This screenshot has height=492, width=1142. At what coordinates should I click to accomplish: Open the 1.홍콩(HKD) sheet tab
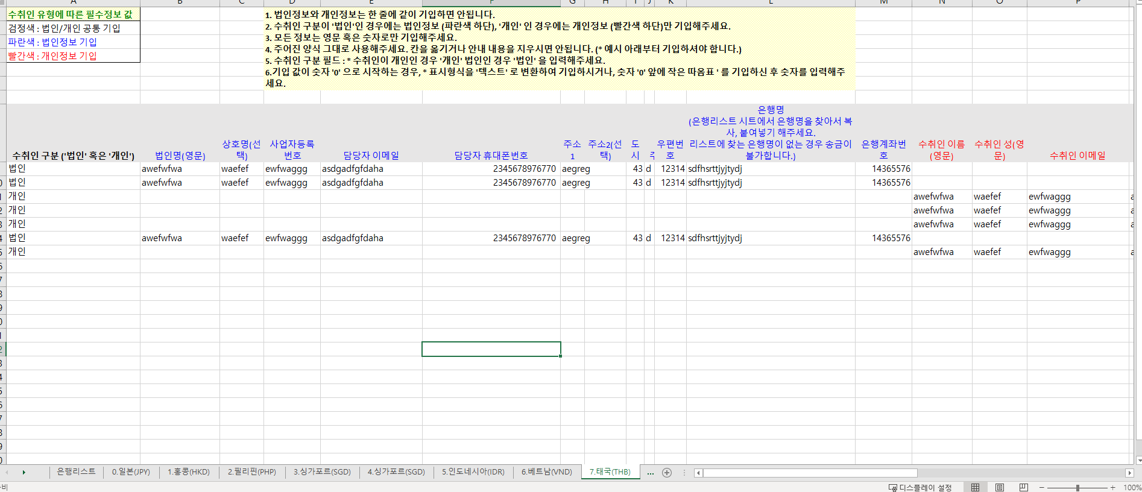pyautogui.click(x=189, y=471)
